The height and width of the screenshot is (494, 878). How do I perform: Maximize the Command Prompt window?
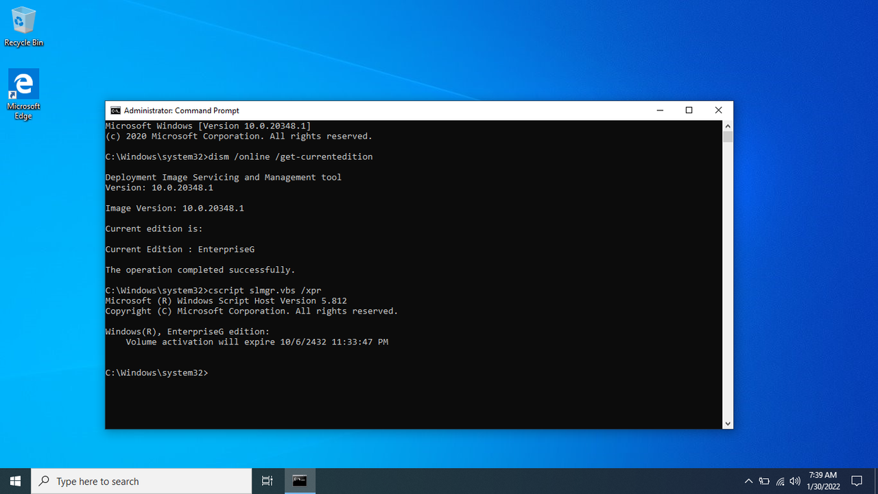point(689,110)
